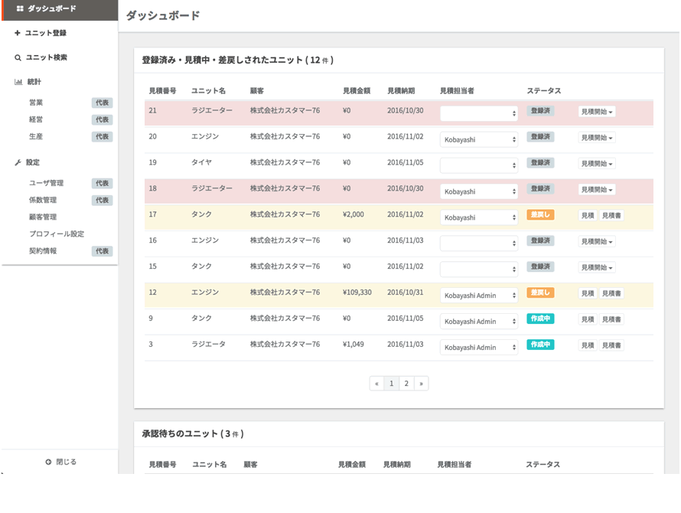Click 差戻し status badge for estimate 17
Screen dimensions: 681x513
pos(540,214)
